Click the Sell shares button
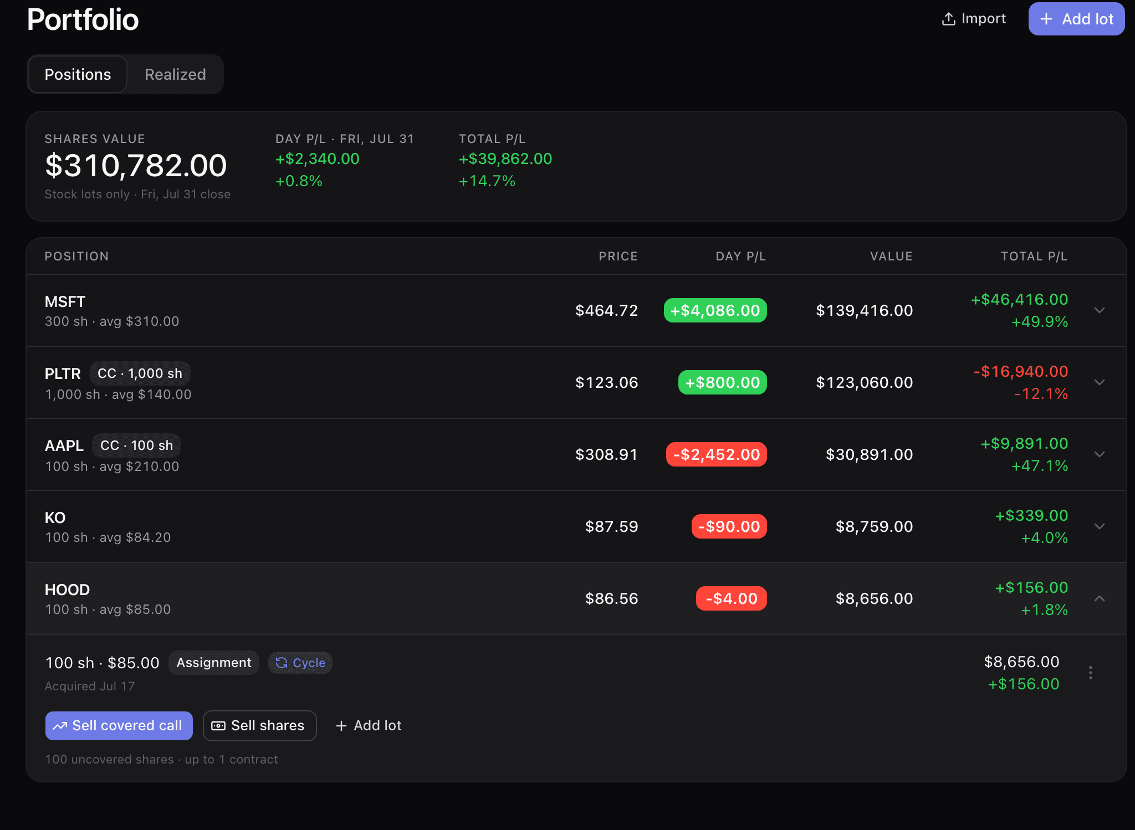The image size is (1135, 830). click(260, 726)
